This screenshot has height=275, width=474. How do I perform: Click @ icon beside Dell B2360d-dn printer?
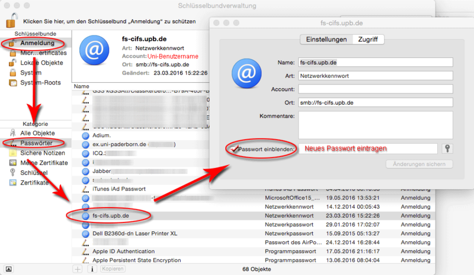coord(85,234)
